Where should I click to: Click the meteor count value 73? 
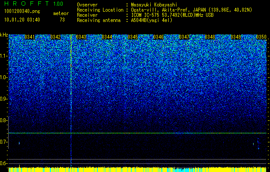click(62, 20)
